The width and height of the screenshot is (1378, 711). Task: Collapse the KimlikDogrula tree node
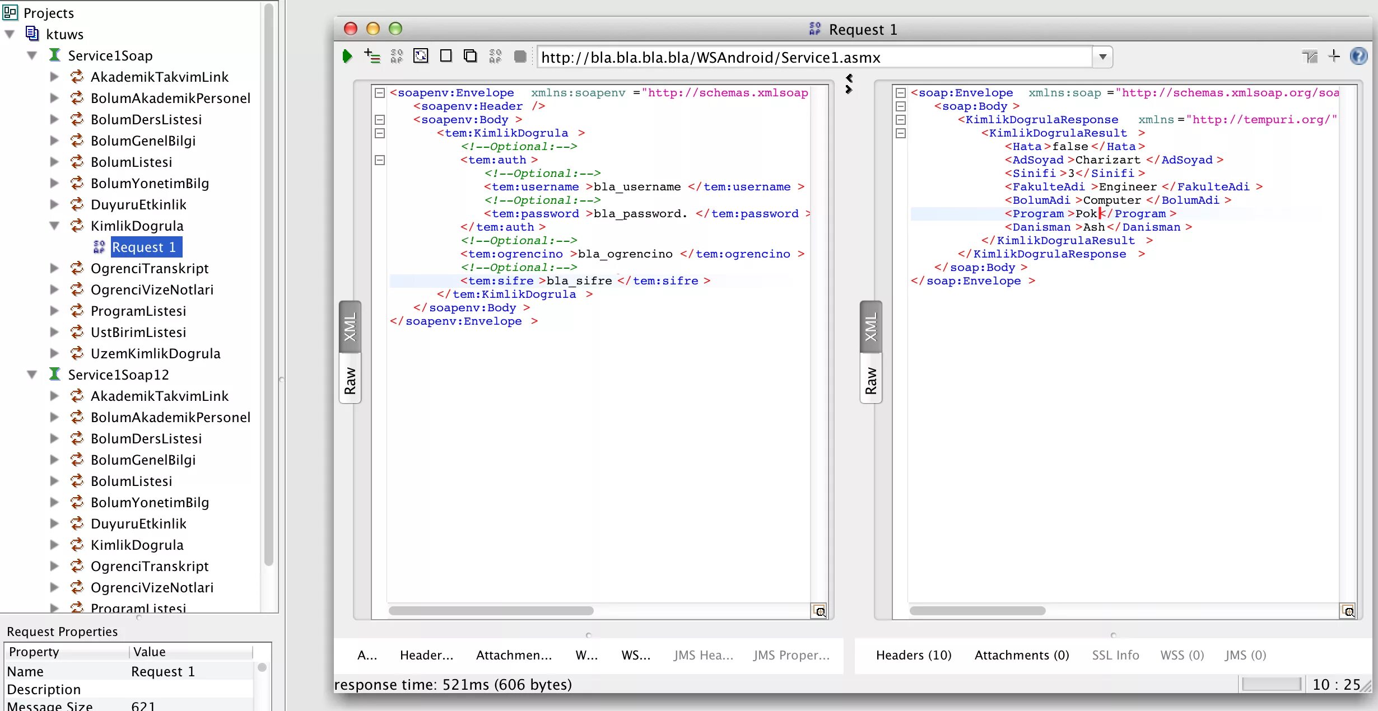click(54, 226)
